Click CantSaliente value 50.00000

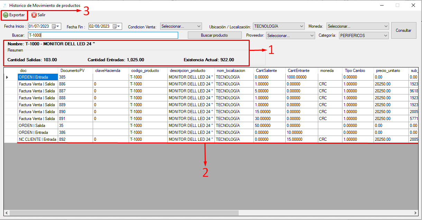(x=269, y=126)
